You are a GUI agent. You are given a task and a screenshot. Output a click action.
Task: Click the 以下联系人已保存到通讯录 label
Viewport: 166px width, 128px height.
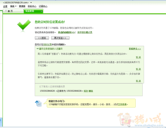[x=52, y=86]
